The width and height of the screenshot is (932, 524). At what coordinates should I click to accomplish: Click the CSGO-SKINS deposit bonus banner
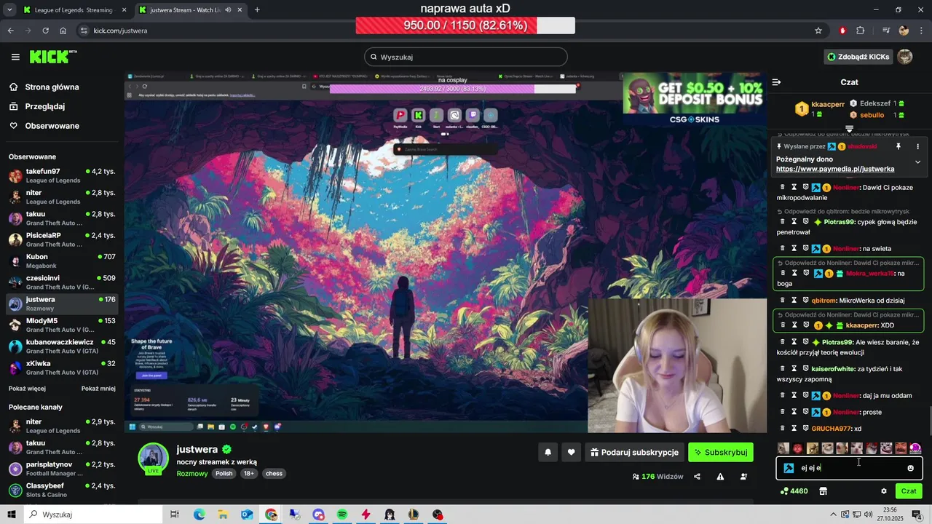[x=694, y=99]
